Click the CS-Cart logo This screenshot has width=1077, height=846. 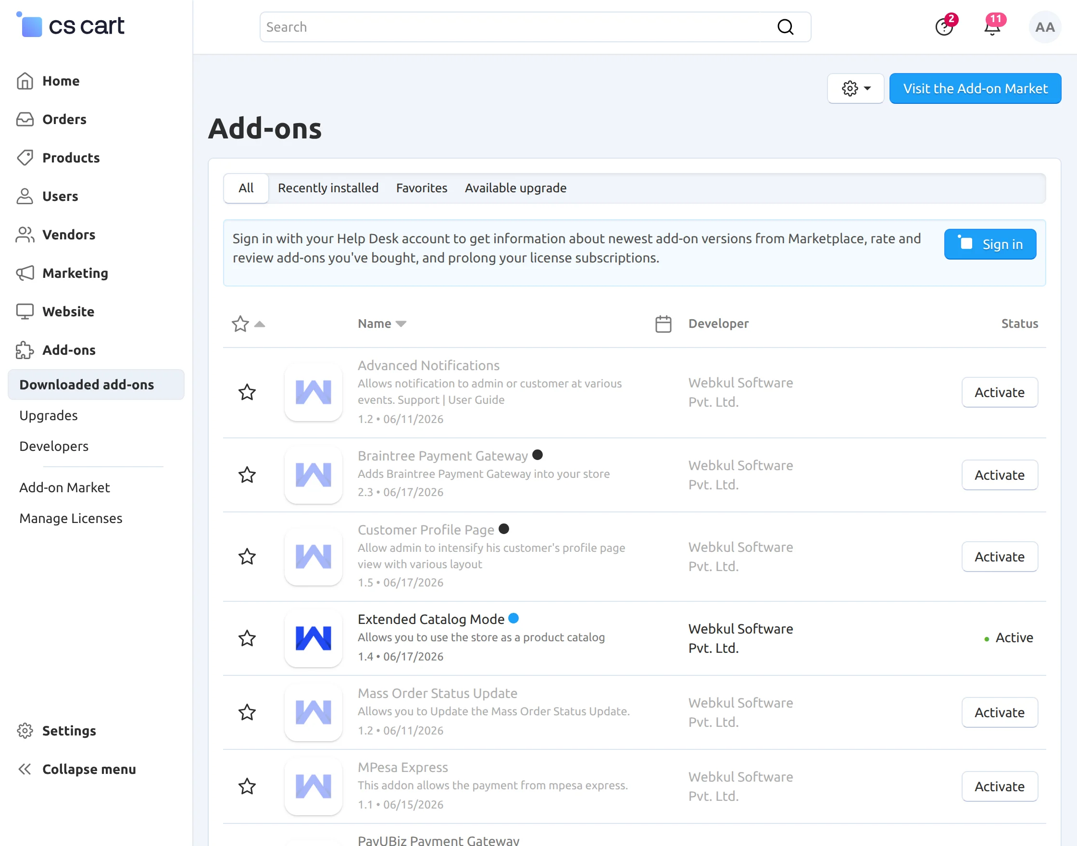point(70,25)
